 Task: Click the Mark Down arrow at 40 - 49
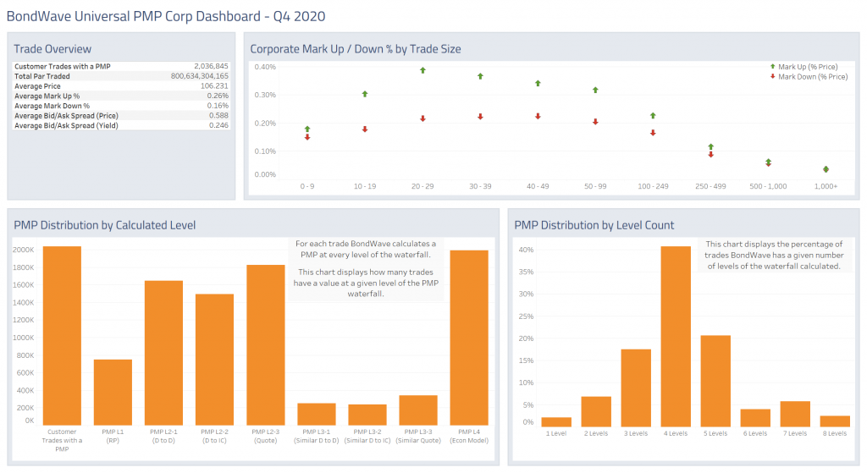538,116
